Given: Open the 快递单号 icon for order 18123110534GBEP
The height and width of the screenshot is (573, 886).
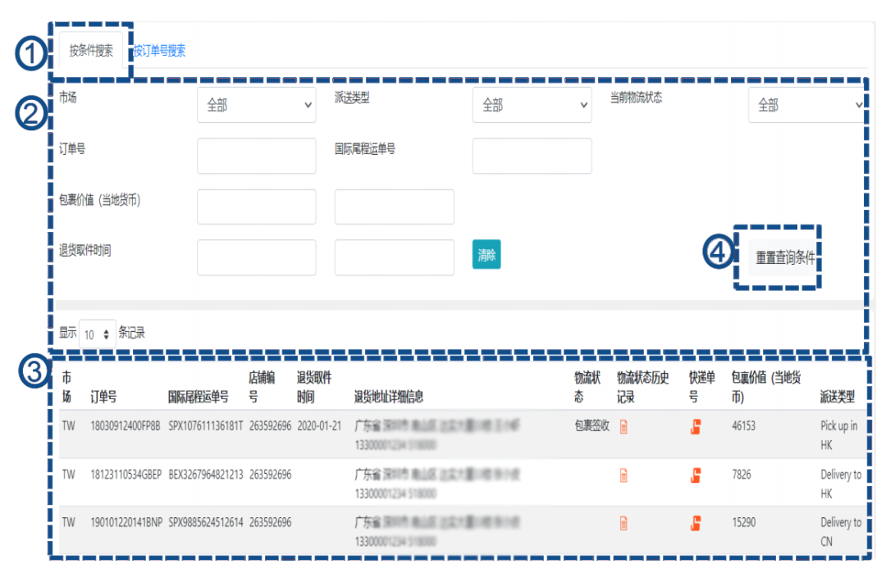Looking at the screenshot, I should pos(695,475).
